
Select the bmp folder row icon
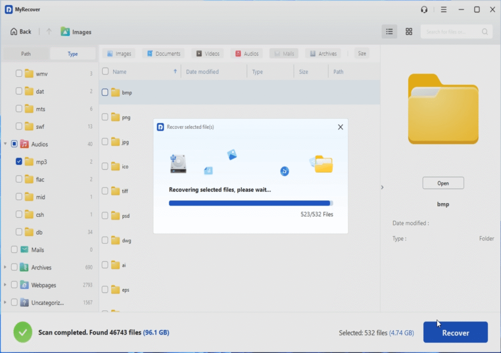[115, 93]
